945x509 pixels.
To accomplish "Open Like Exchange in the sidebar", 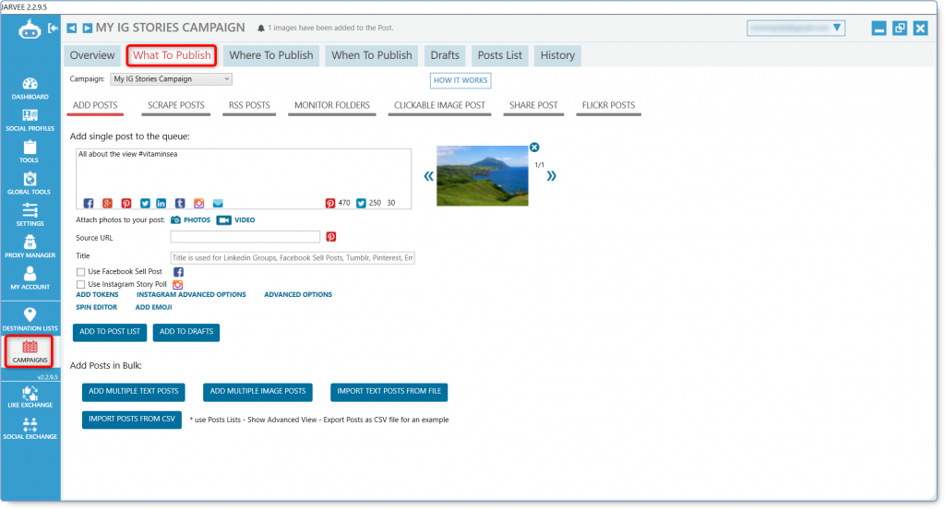I will coord(30,397).
